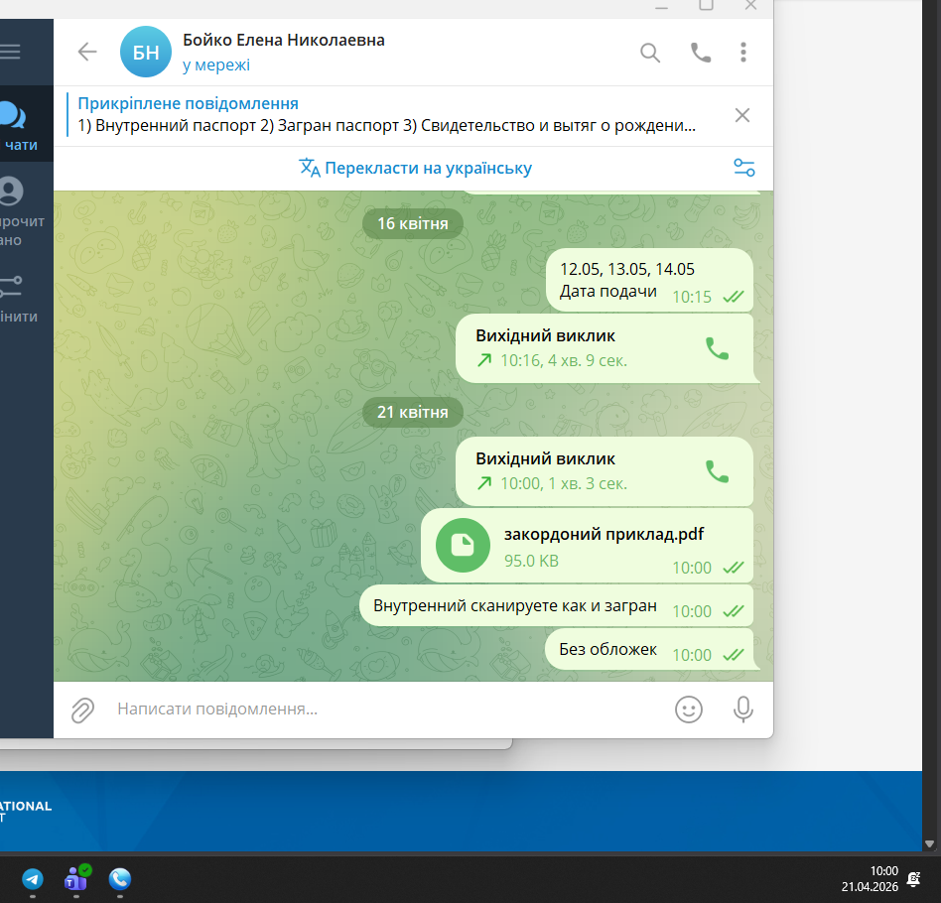The height and width of the screenshot is (903, 941).
Task: Select message Внутренний сканируете как и загран
Action: pos(556,606)
